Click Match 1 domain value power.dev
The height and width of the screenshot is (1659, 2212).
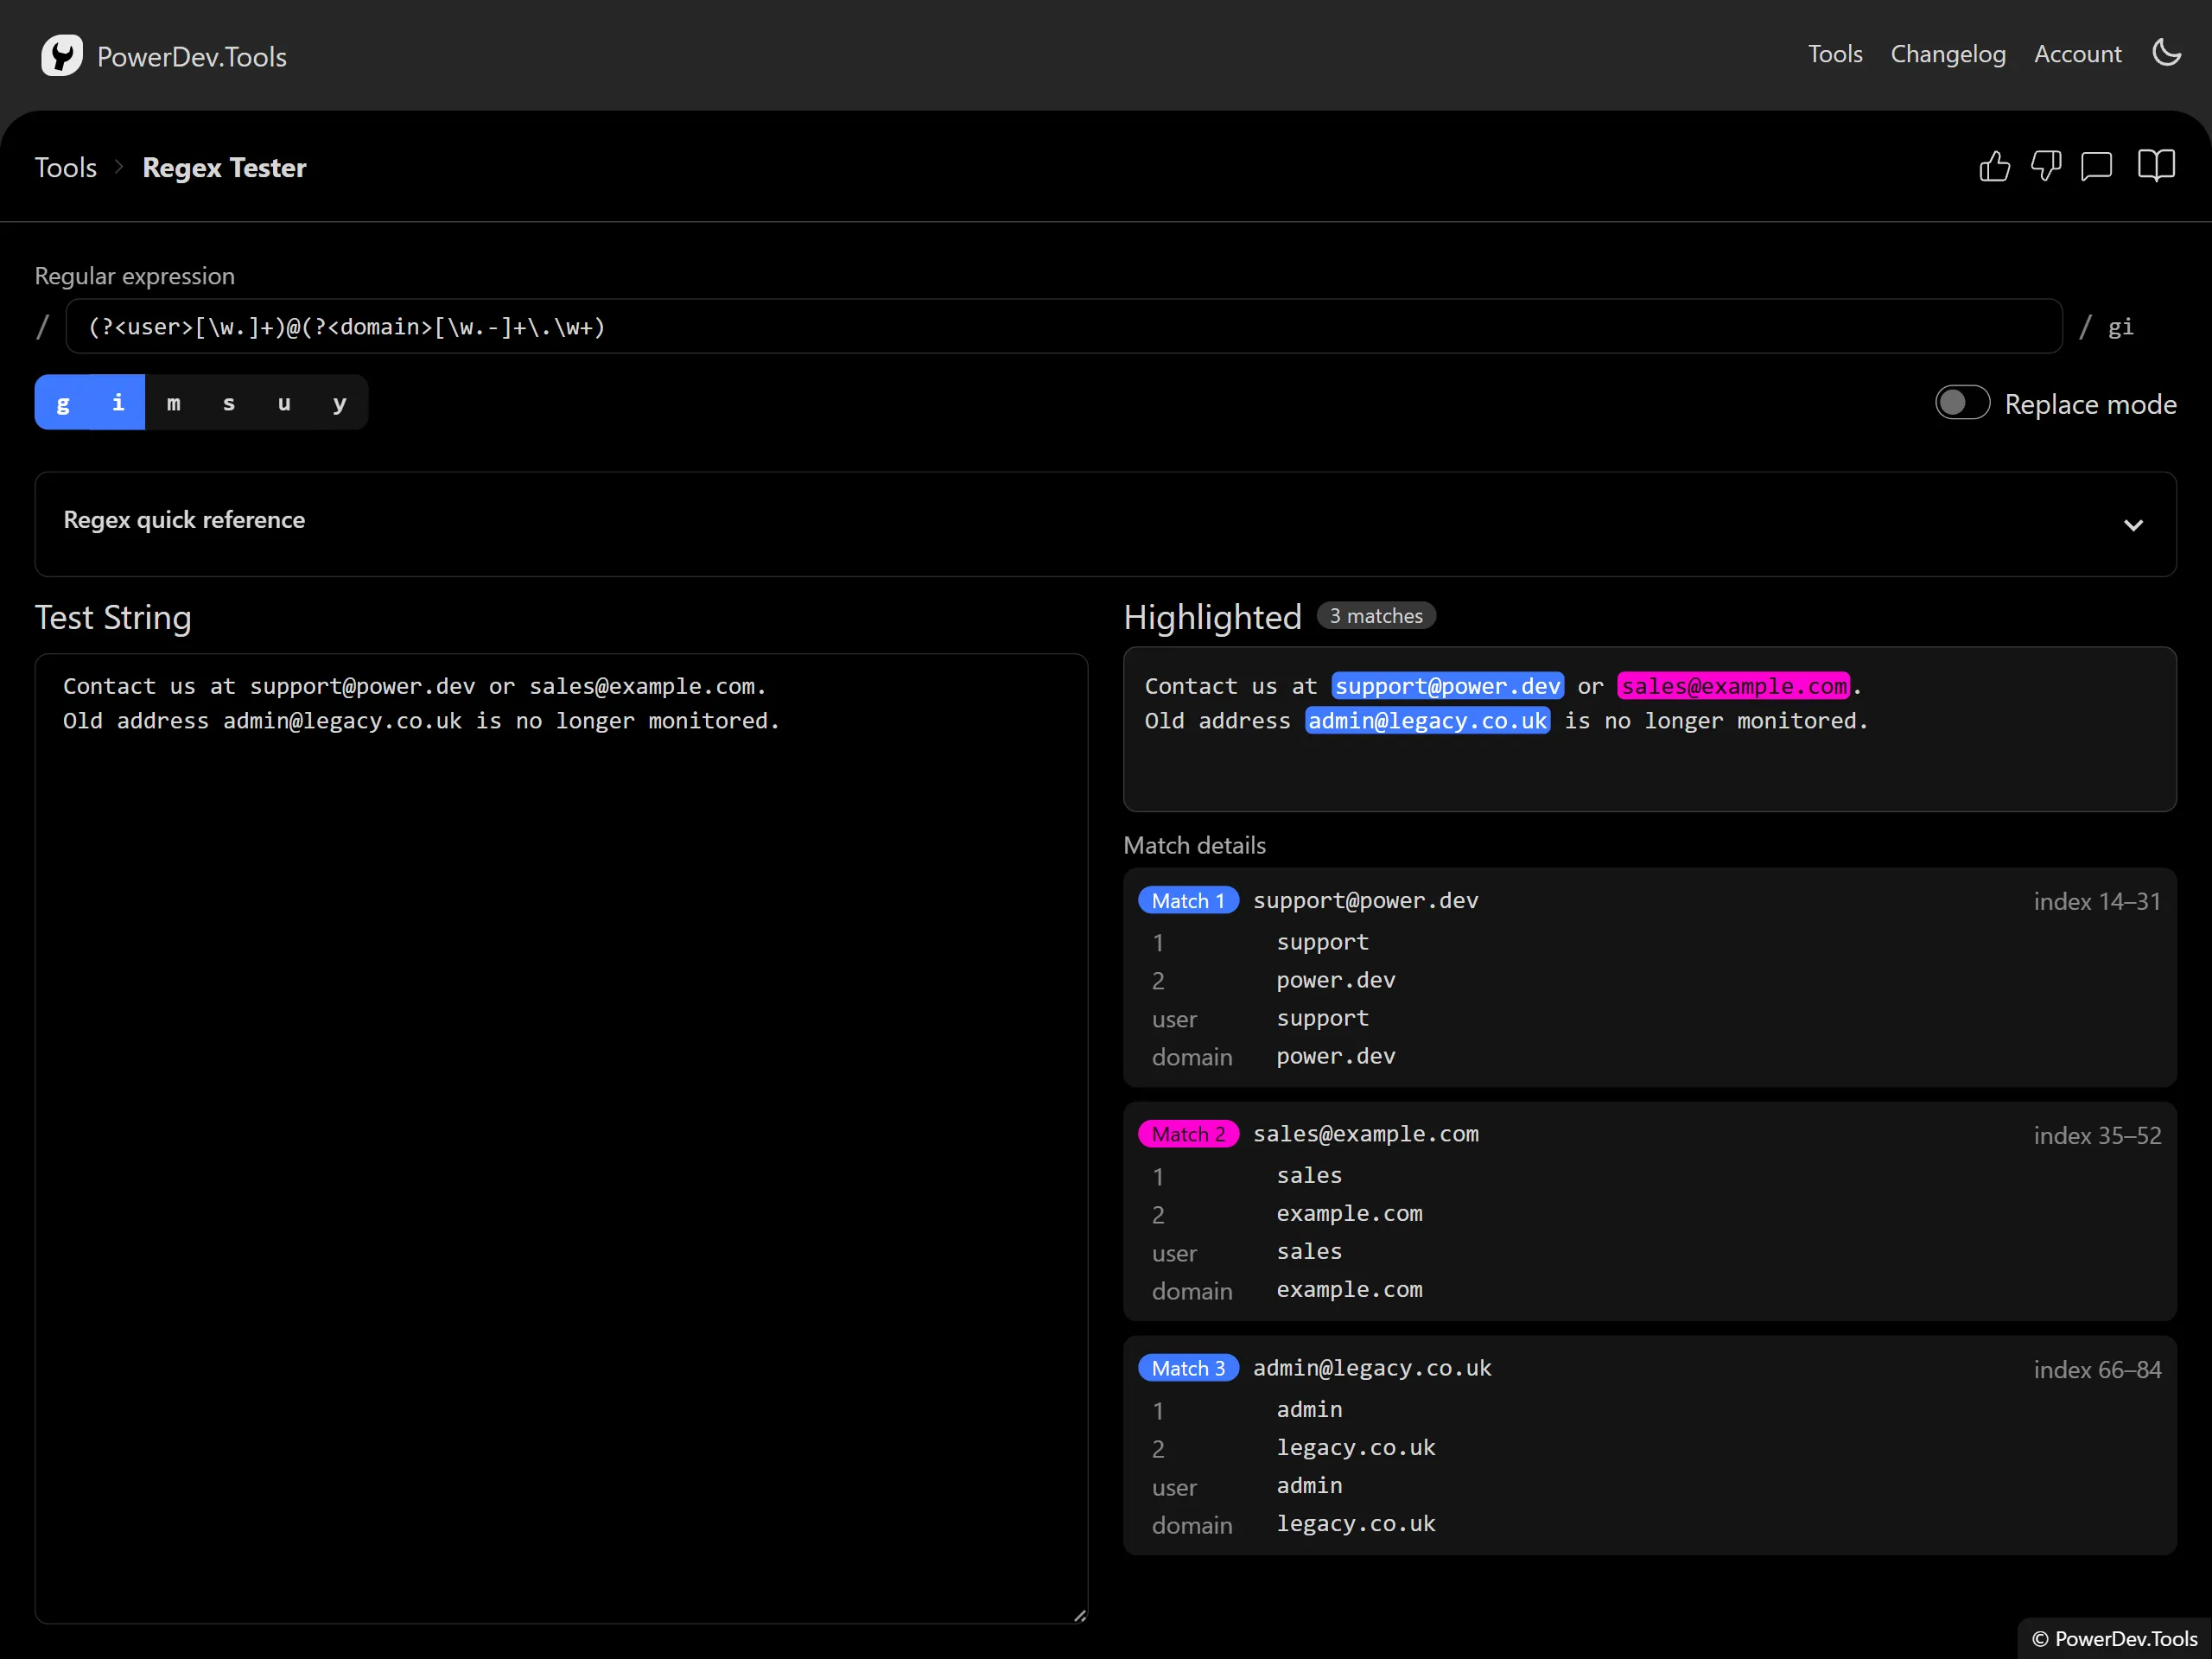tap(1335, 1056)
